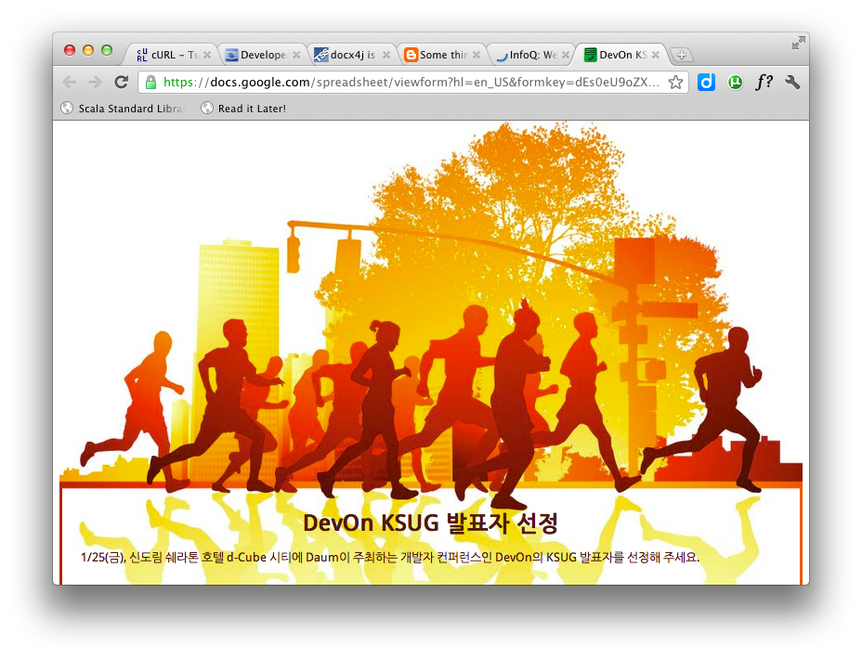
Task: Click the 1/25(금) description paragraph
Action: pyautogui.click(x=390, y=557)
